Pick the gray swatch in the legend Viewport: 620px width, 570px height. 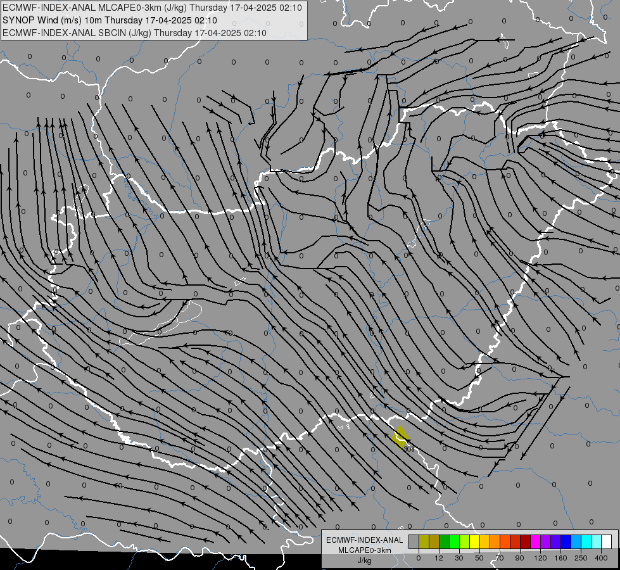click(414, 541)
